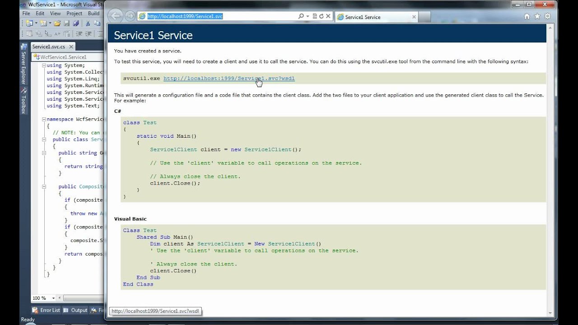Click Add New Item toolbar icon

click(x=44, y=23)
